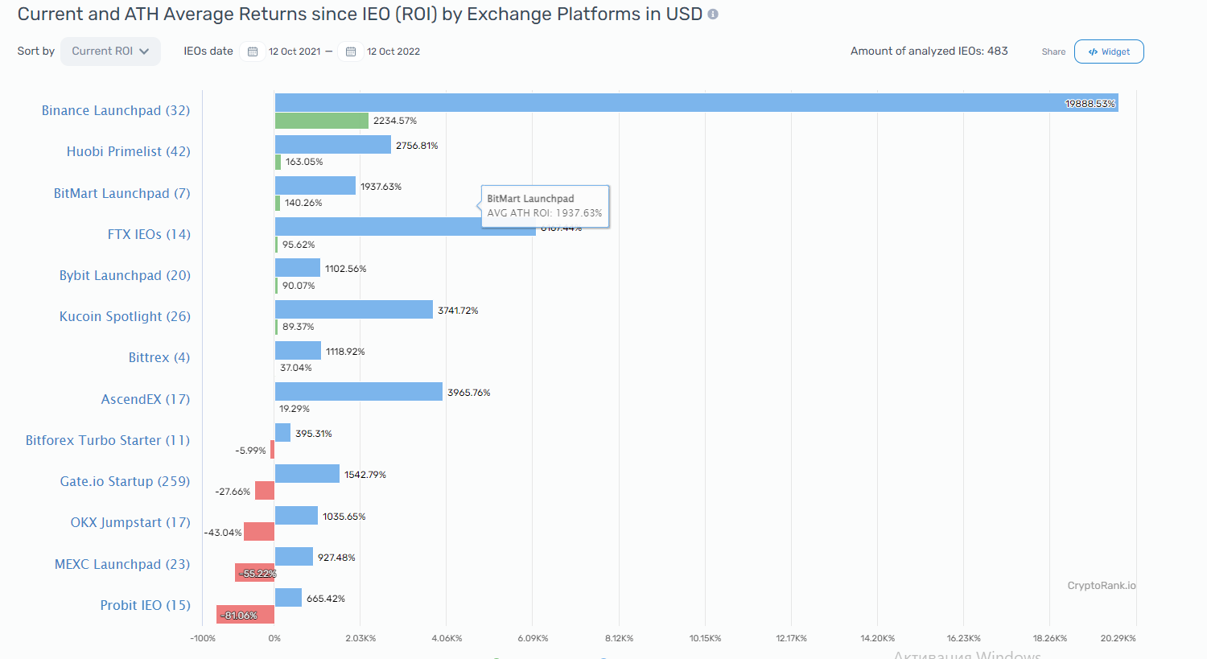This screenshot has width=1207, height=659.
Task: Click Binance Launchpad green 2234.57% bar
Action: (322, 121)
